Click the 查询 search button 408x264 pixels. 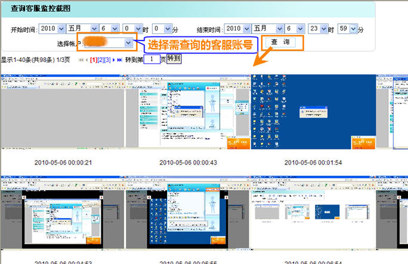click(x=280, y=42)
